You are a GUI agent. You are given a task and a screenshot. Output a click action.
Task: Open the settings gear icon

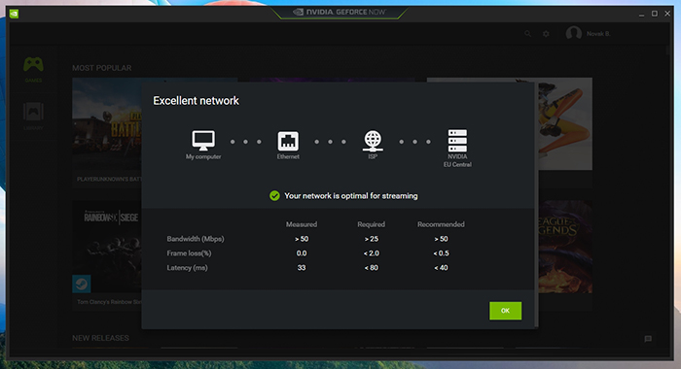(546, 33)
